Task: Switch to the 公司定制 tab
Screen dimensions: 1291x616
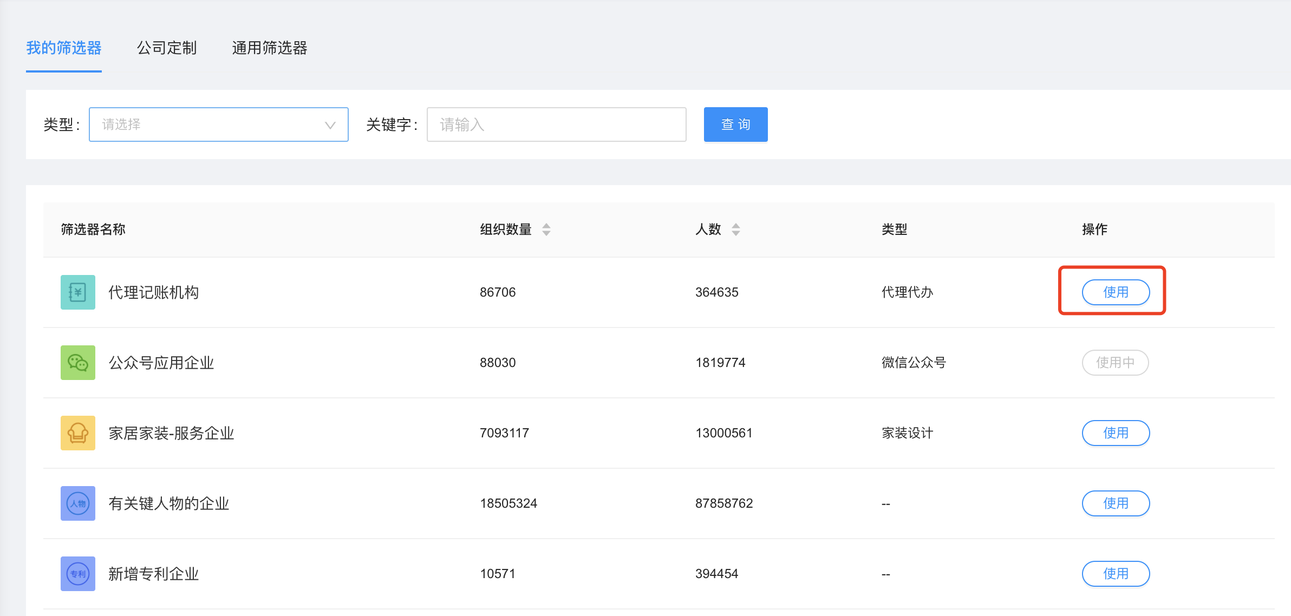Action: (x=166, y=48)
